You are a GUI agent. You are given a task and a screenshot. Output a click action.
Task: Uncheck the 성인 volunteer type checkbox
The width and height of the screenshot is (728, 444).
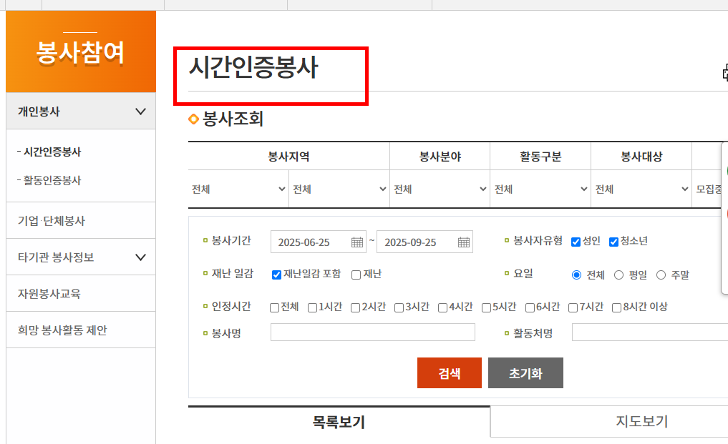click(x=575, y=241)
